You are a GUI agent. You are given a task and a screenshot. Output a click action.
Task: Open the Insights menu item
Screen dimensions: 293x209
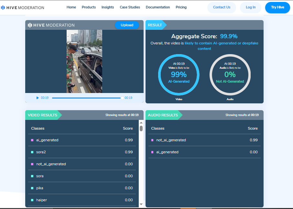(x=108, y=7)
